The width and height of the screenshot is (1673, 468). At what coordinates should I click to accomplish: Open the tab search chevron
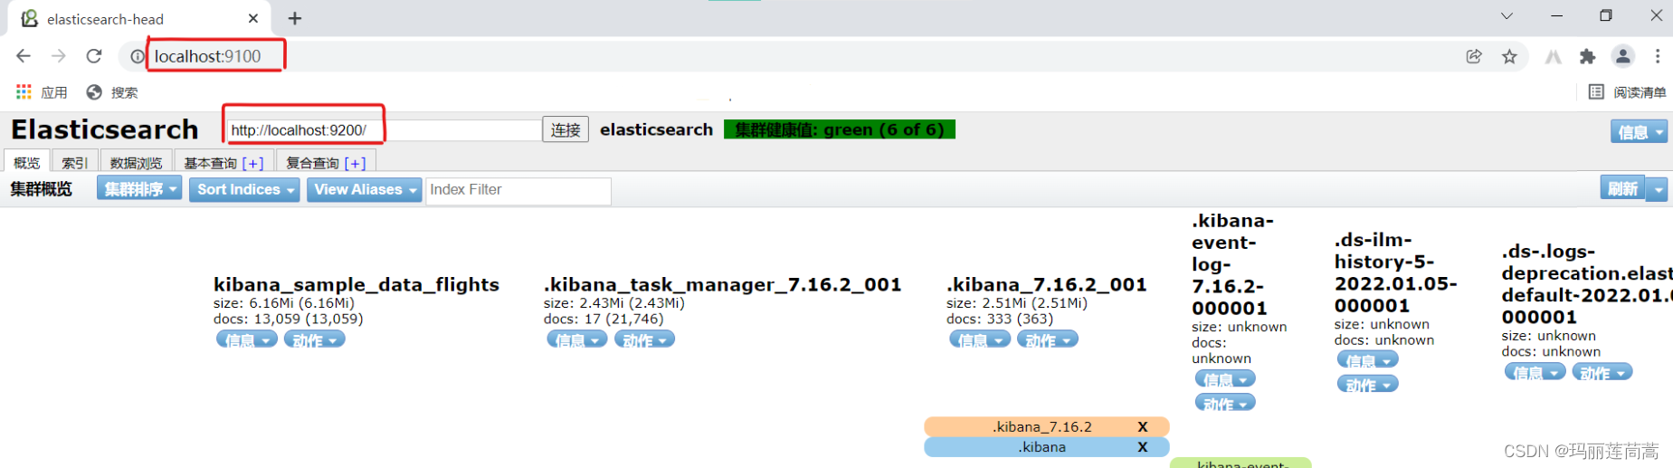point(1507,16)
